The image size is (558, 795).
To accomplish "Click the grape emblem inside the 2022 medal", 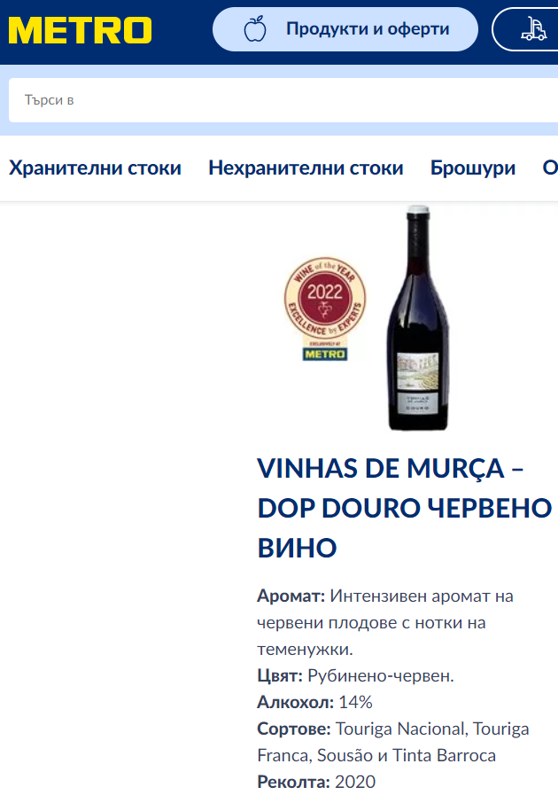I will 324,308.
